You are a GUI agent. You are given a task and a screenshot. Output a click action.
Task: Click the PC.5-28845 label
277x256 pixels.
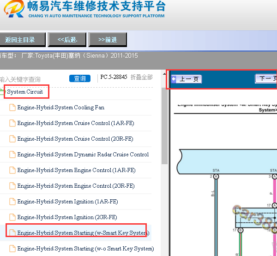coord(114,77)
